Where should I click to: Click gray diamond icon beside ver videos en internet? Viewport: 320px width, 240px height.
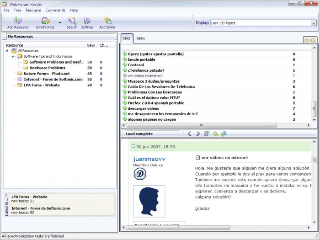point(125,75)
